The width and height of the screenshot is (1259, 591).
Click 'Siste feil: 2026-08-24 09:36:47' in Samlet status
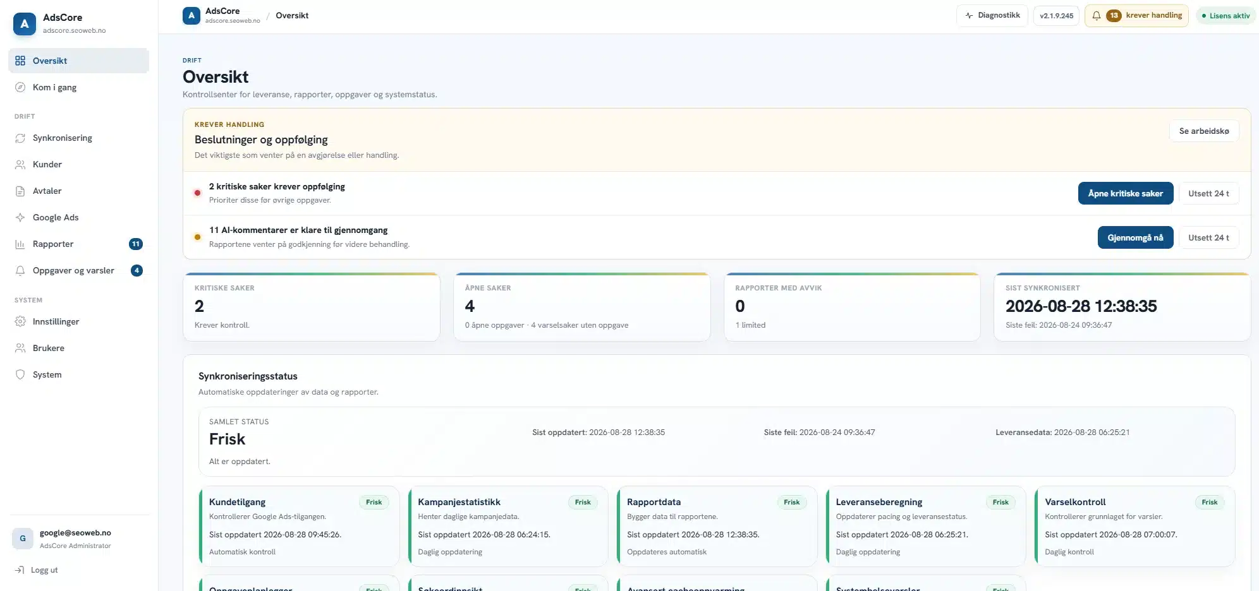coord(819,433)
